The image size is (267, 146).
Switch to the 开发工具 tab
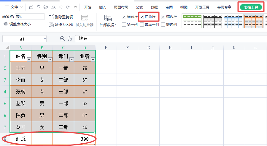click(x=202, y=7)
